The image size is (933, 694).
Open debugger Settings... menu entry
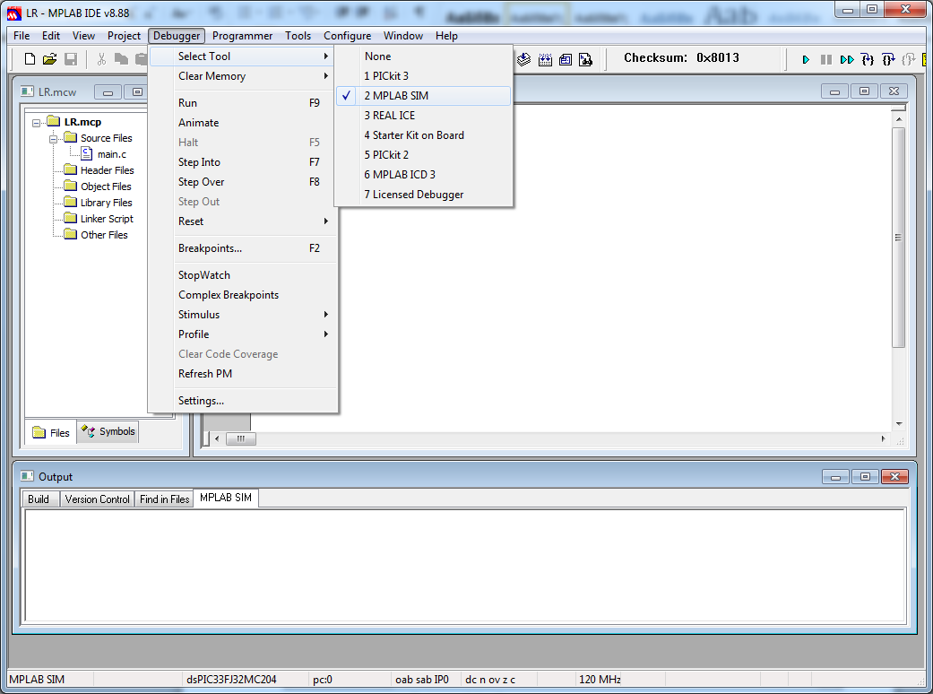click(x=243, y=401)
